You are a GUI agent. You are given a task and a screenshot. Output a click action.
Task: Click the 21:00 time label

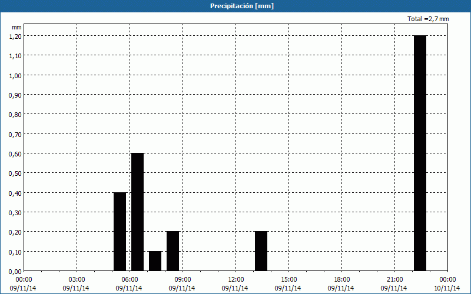394,280
